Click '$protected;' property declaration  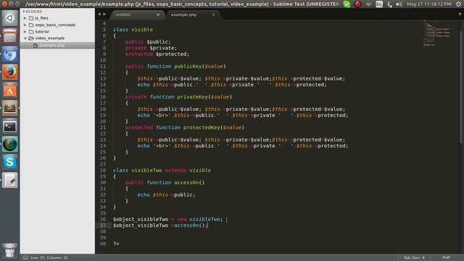[173, 54]
